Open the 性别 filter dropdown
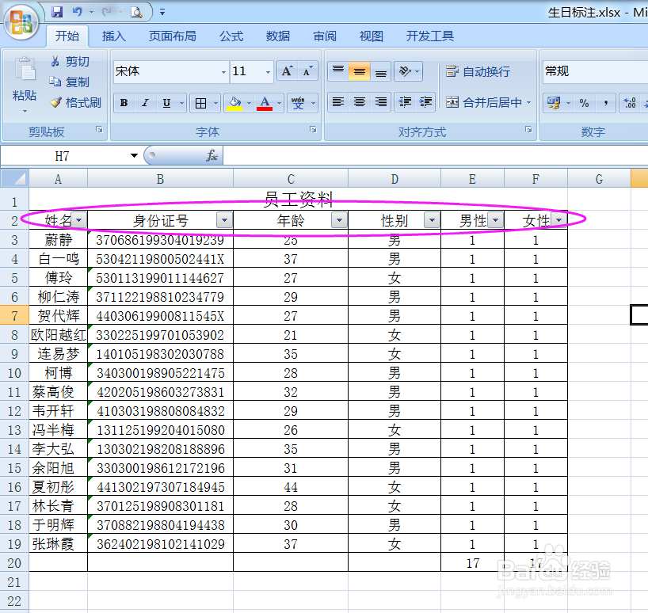This screenshot has width=648, height=613. coord(432,220)
